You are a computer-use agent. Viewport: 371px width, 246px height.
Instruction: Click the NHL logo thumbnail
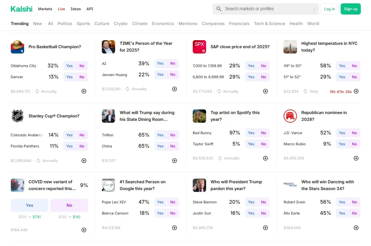click(x=17, y=116)
